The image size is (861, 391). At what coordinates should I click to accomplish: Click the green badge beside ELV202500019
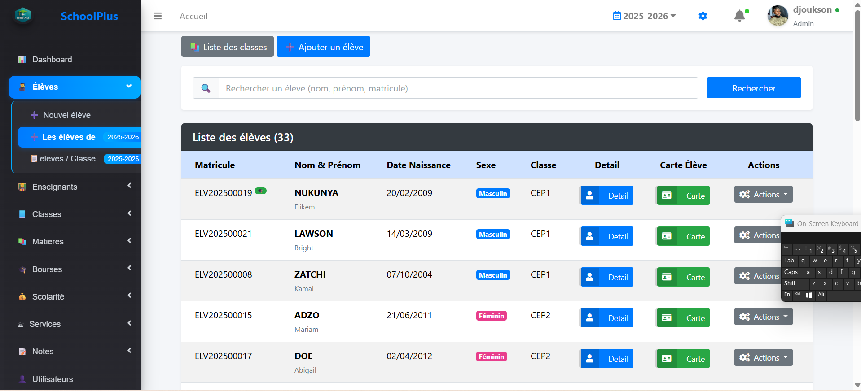260,191
